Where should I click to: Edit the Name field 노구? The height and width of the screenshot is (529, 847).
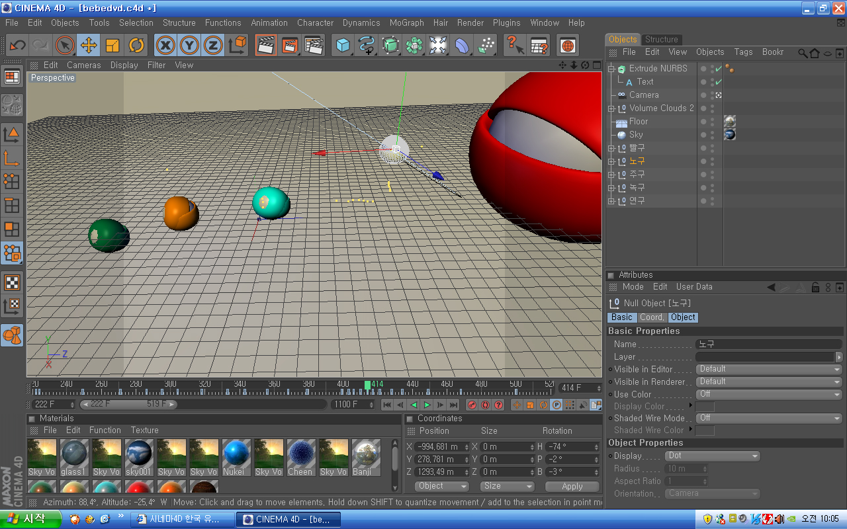(769, 344)
